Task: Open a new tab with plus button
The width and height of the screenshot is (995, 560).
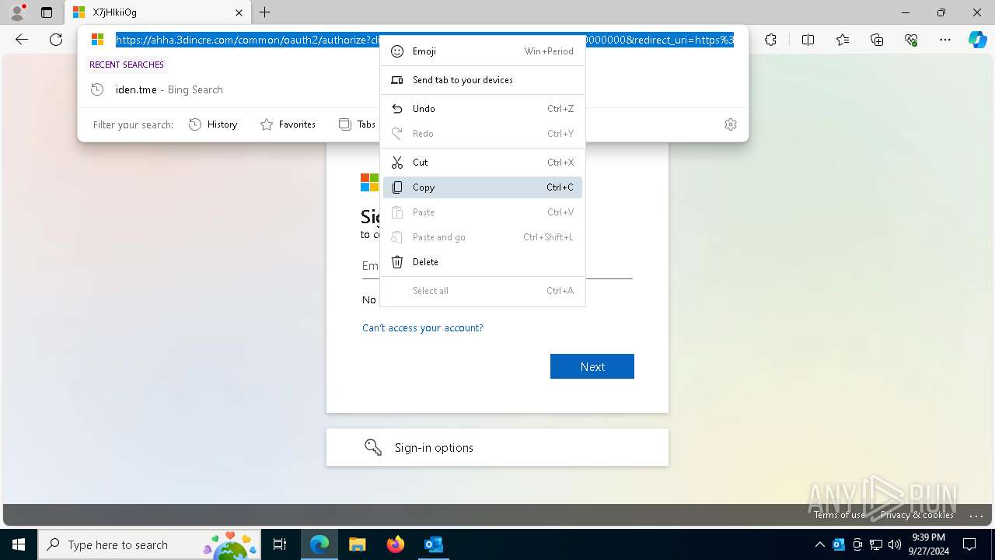Action: point(265,12)
